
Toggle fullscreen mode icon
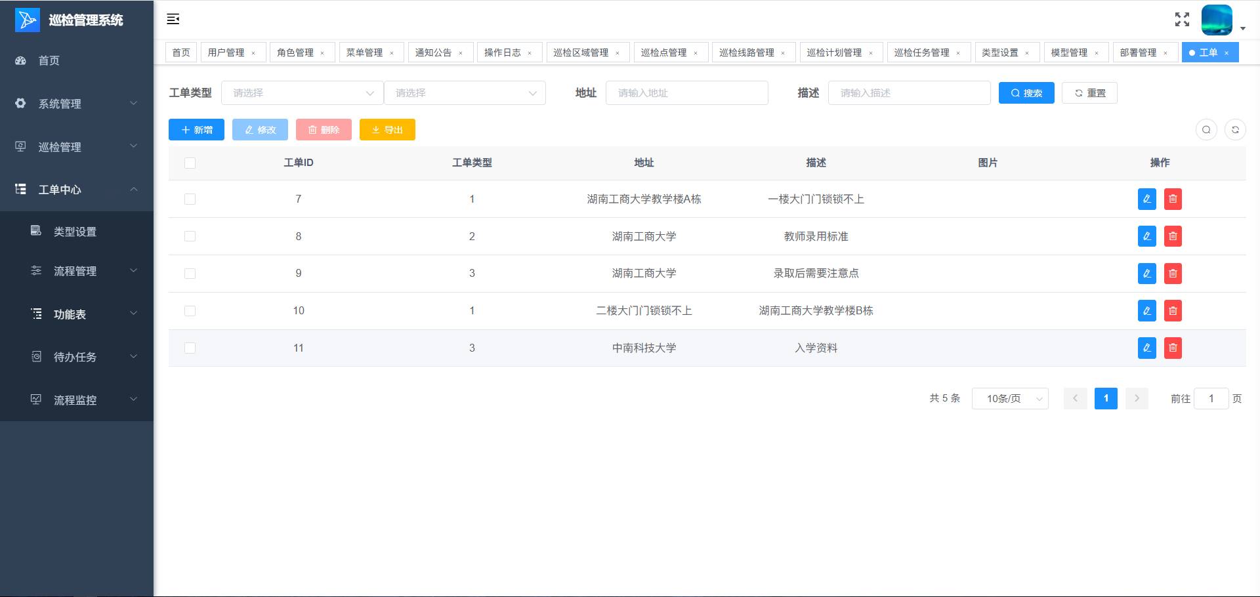click(x=1182, y=20)
